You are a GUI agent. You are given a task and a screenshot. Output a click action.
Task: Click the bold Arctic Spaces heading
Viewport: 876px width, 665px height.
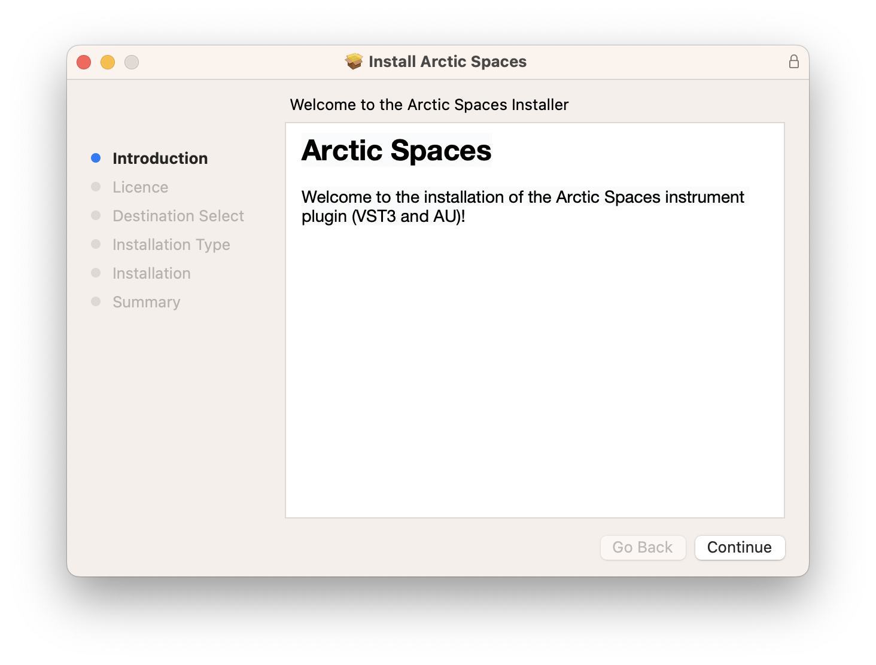point(396,150)
